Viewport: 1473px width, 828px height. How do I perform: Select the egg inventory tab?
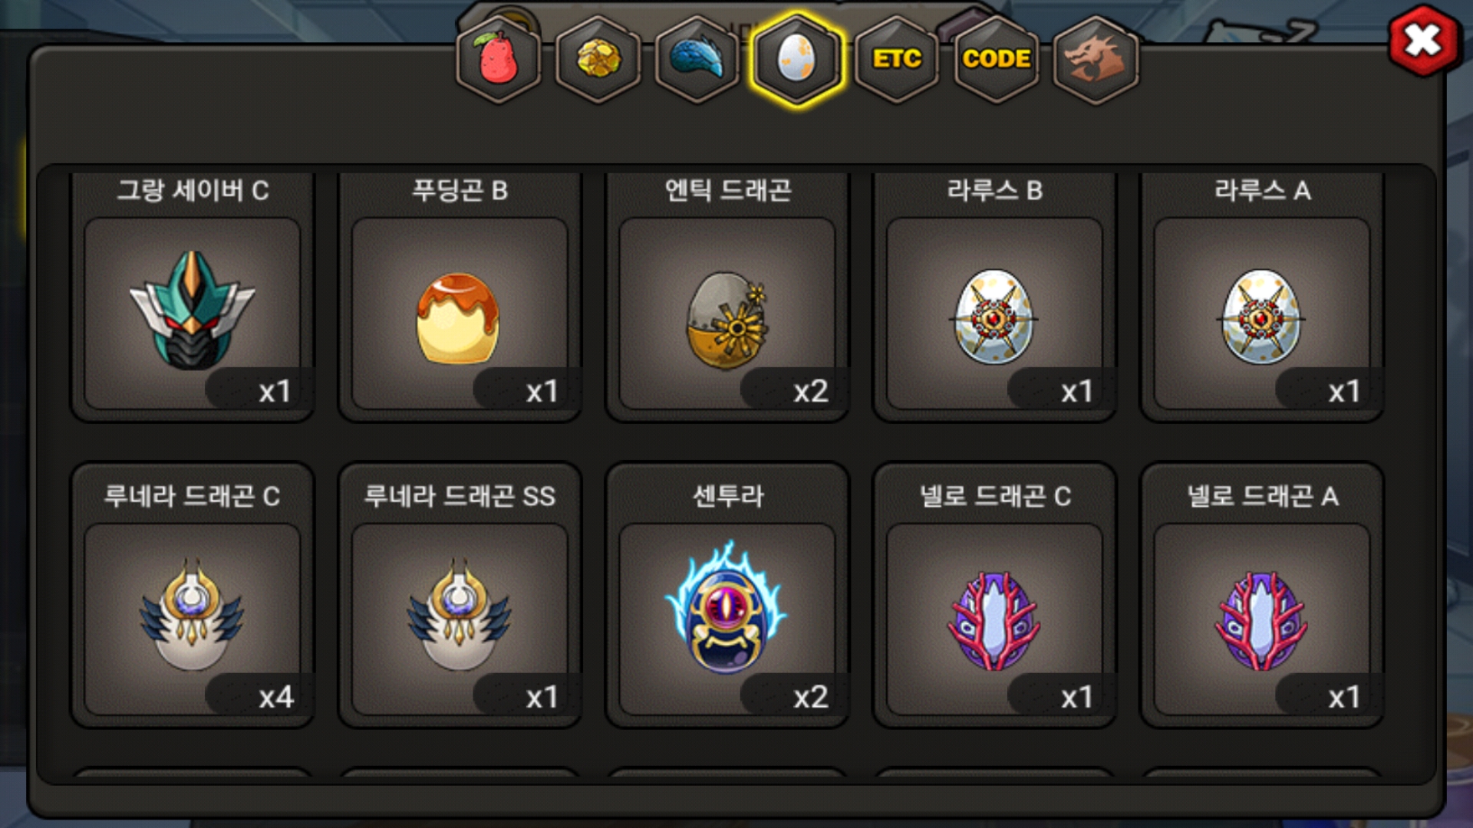point(797,59)
